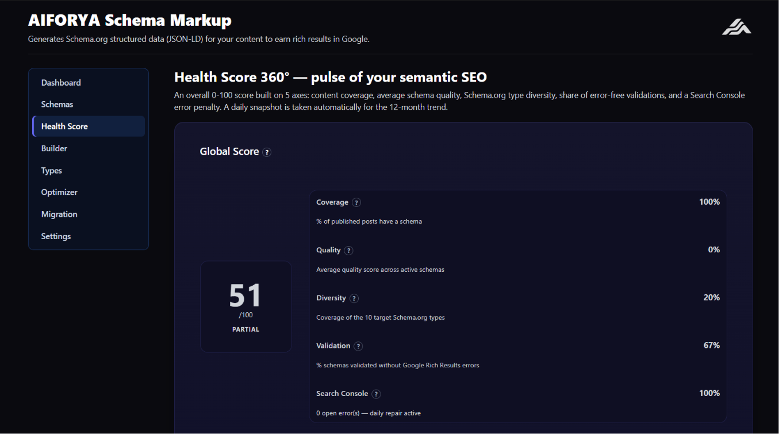Click the Global Score label

click(x=229, y=152)
